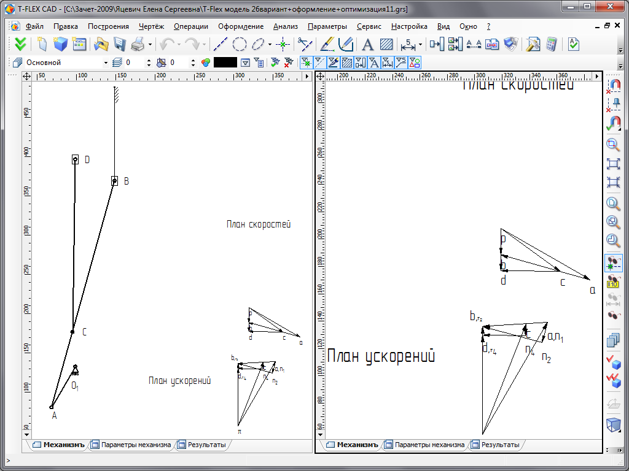Click the left window scroll down arrow
This screenshot has height=471, width=629.
click(26, 434)
